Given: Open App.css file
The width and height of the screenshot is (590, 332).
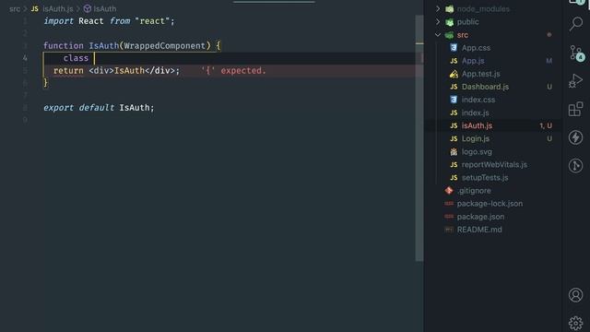Looking at the screenshot, I should point(476,48).
